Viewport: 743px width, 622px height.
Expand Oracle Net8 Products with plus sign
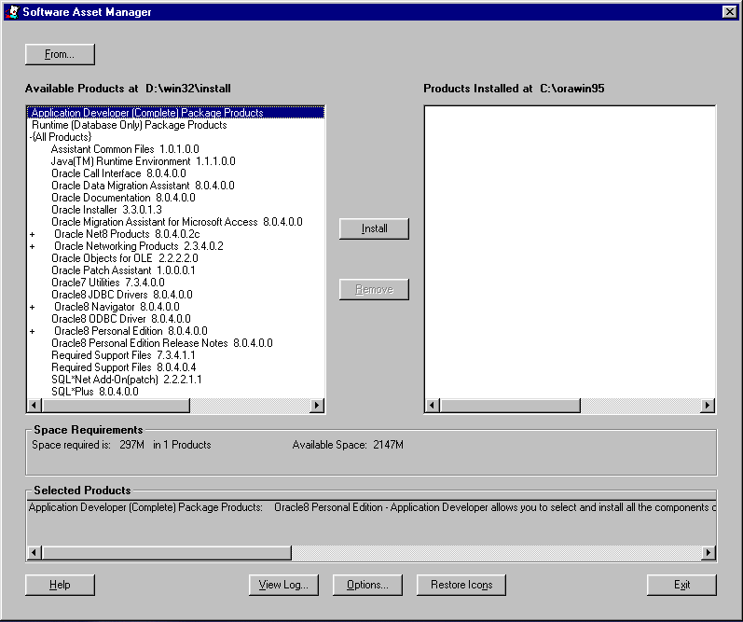click(33, 234)
